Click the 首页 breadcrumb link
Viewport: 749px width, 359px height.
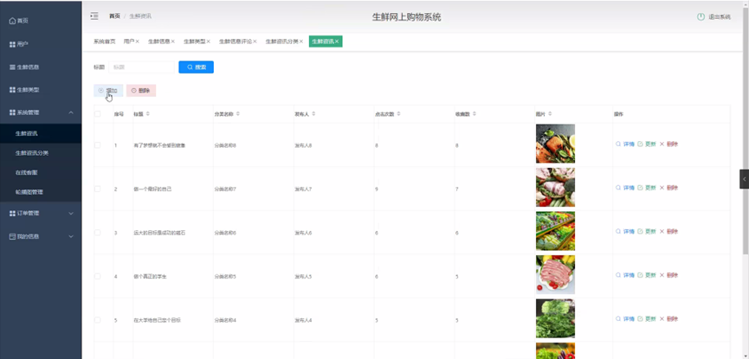tap(114, 16)
